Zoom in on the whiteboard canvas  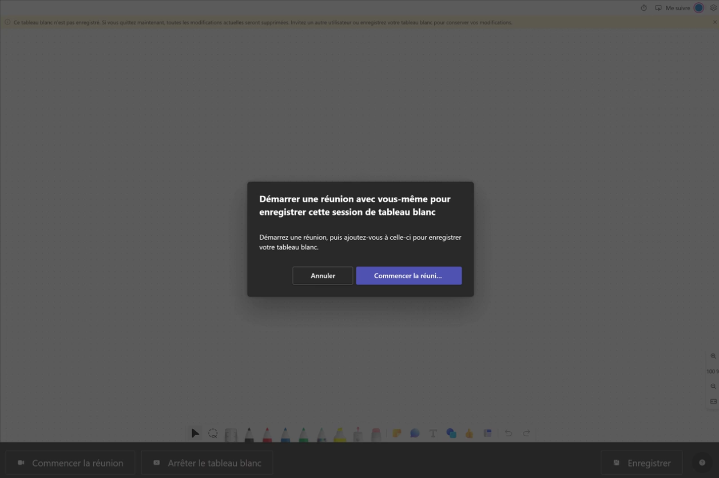tap(713, 356)
